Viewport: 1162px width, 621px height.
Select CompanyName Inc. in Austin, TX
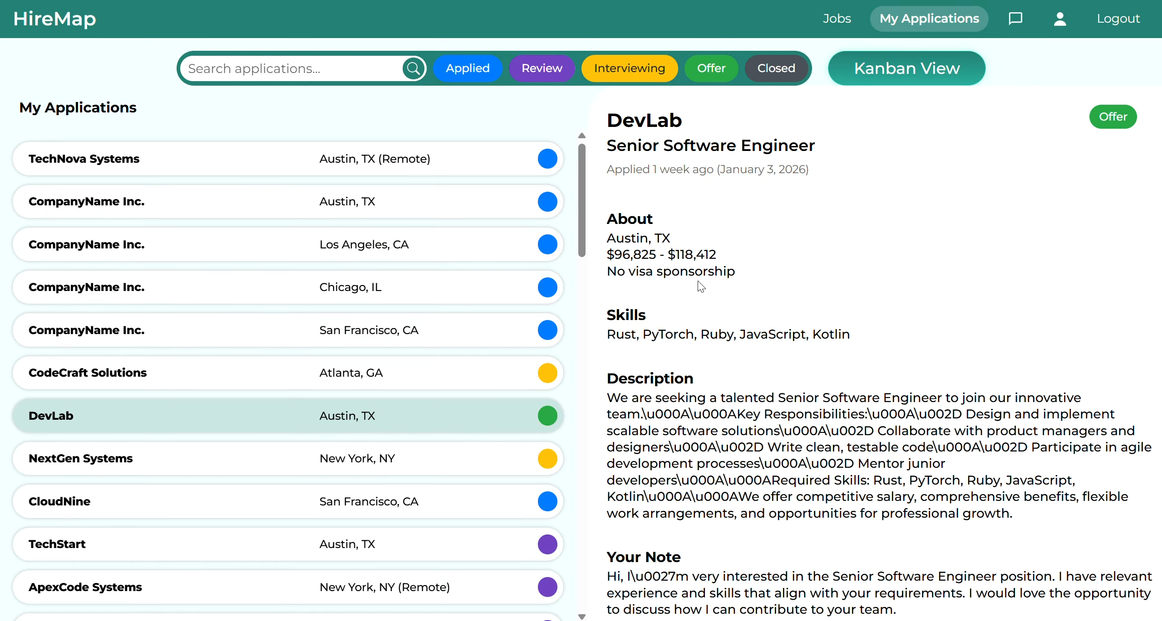click(288, 201)
